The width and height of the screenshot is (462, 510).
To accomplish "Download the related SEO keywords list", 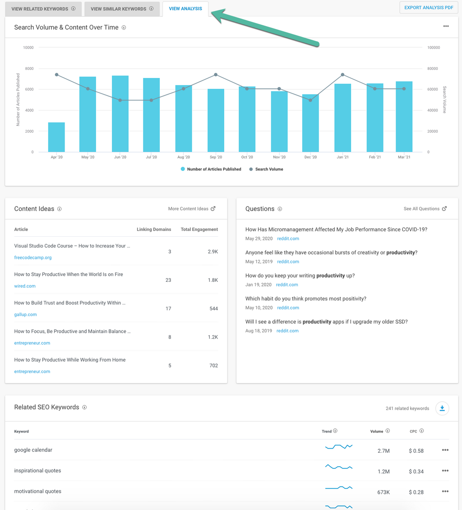I will pyautogui.click(x=442, y=409).
